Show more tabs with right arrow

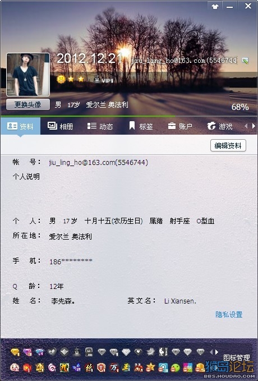pos(254,126)
